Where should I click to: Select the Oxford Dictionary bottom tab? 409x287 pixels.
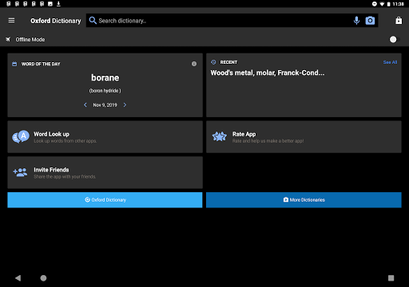coord(105,200)
